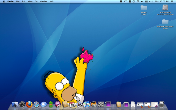176x110 pixels.
Task: Open Spotlight search magnifier
Action: coord(172,1)
